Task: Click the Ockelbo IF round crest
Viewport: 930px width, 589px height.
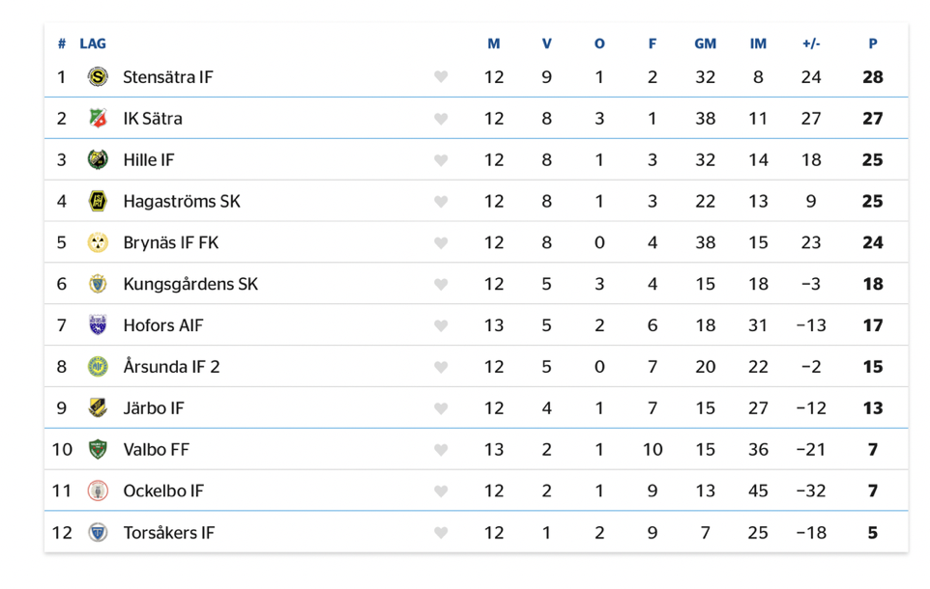Action: (x=98, y=491)
